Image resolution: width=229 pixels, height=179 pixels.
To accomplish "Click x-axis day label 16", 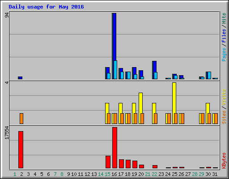I will [x=114, y=174].
